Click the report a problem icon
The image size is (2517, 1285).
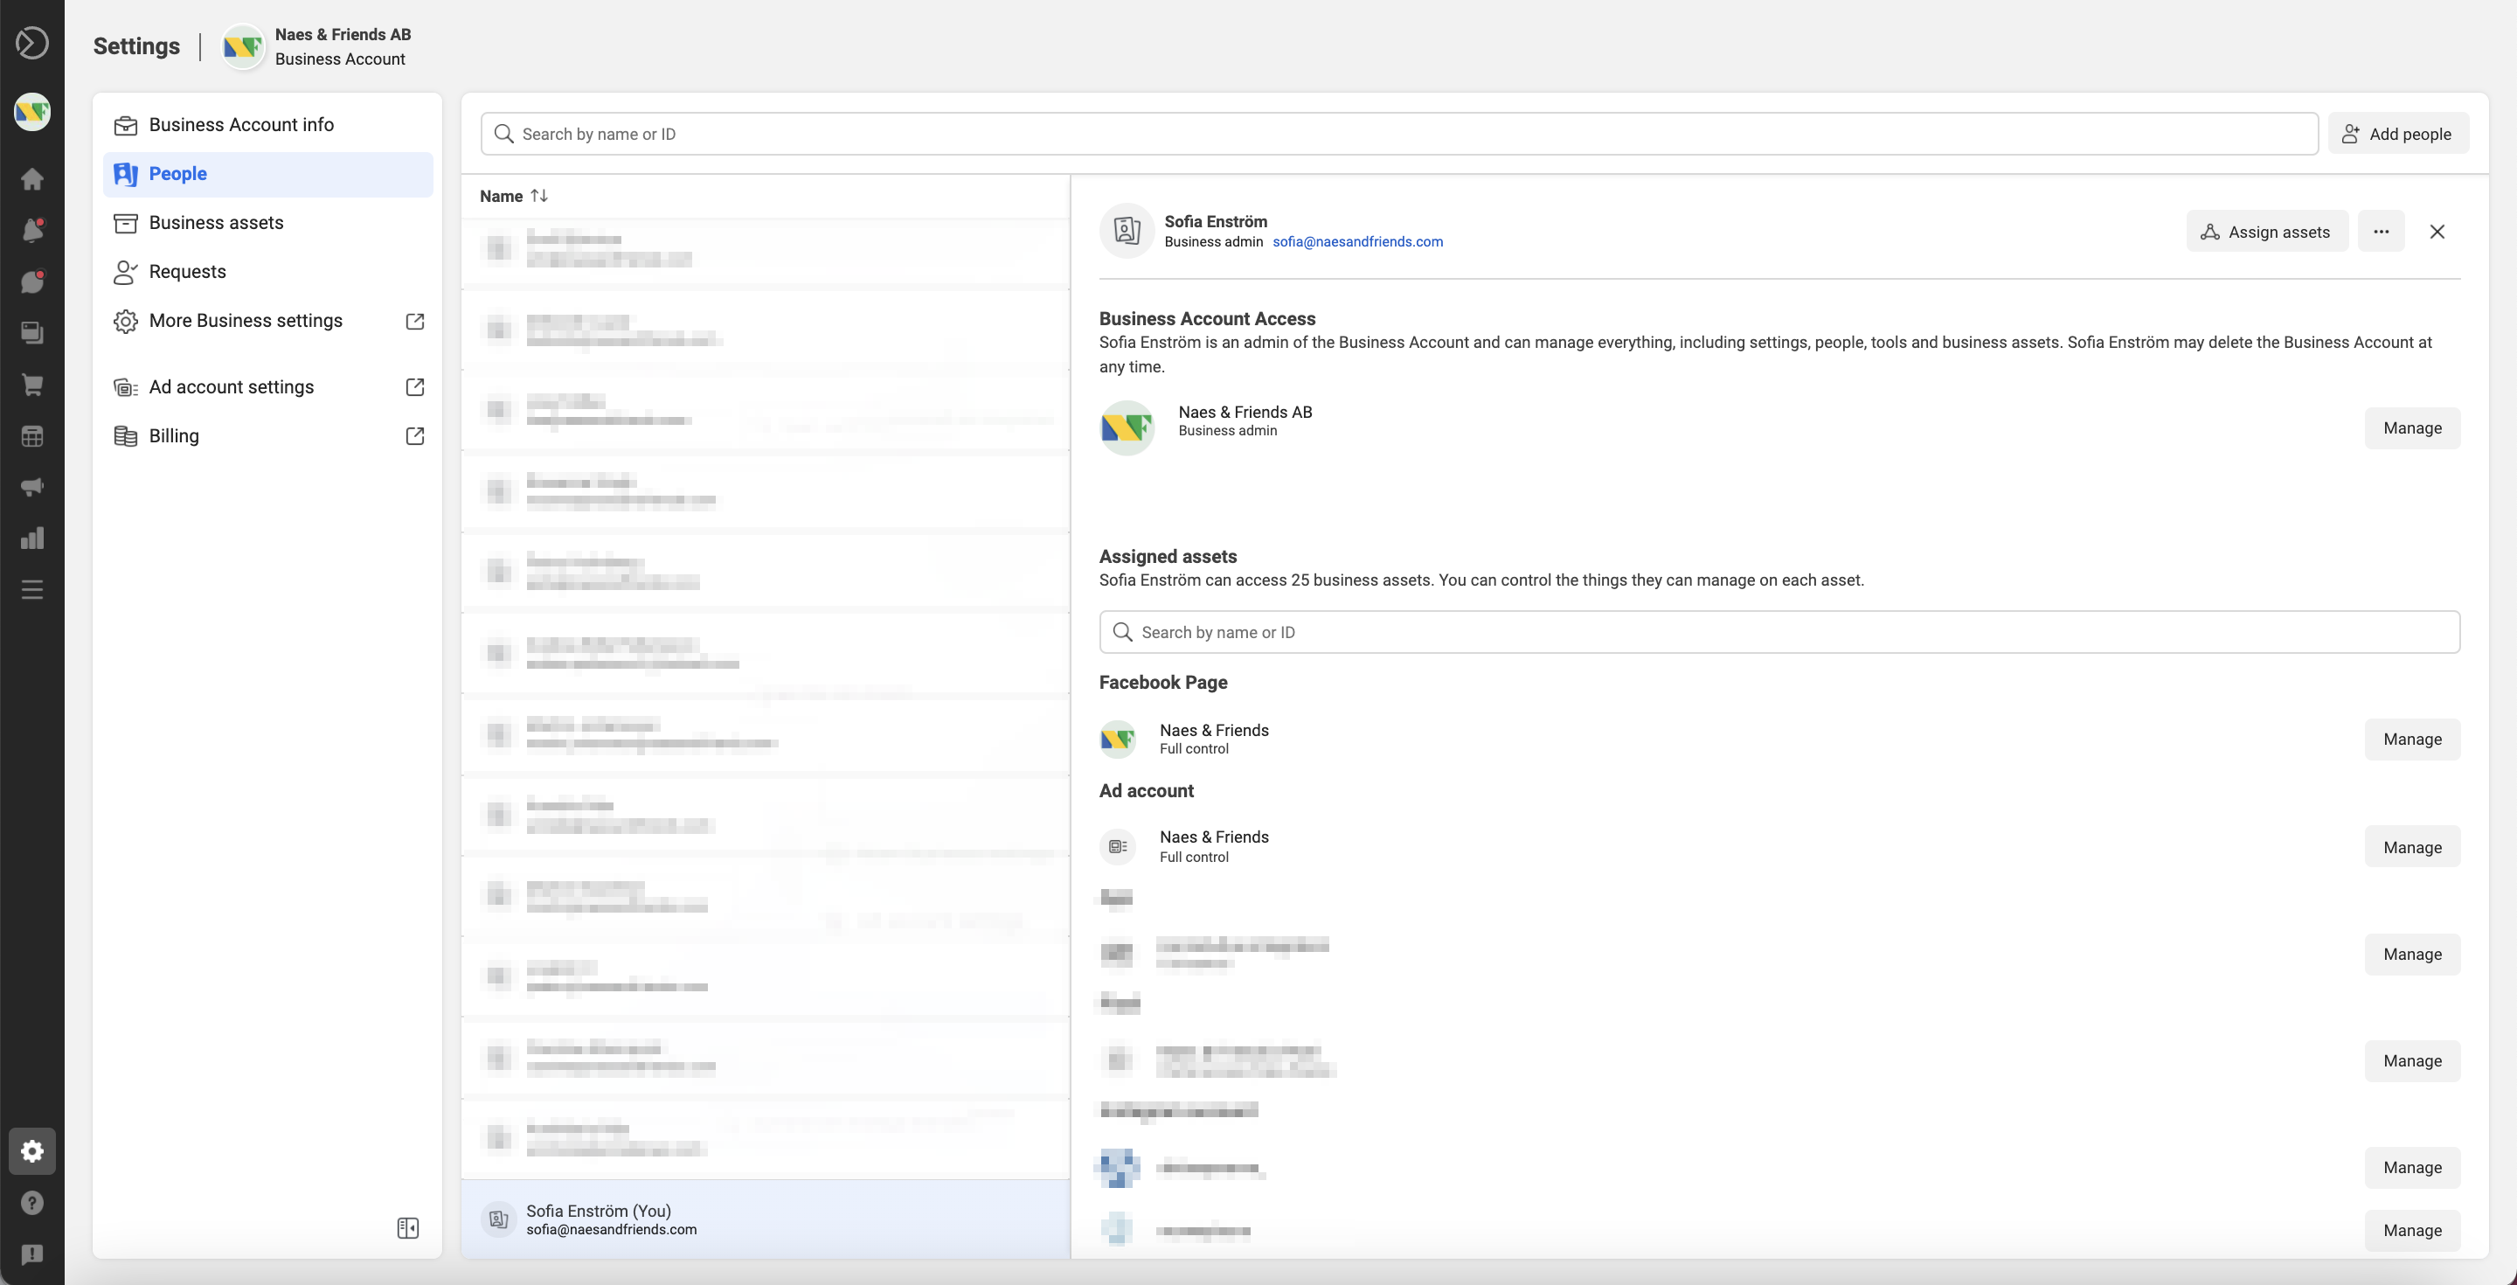tap(32, 1254)
